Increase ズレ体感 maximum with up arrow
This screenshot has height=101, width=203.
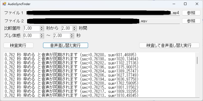tap(72, 35)
